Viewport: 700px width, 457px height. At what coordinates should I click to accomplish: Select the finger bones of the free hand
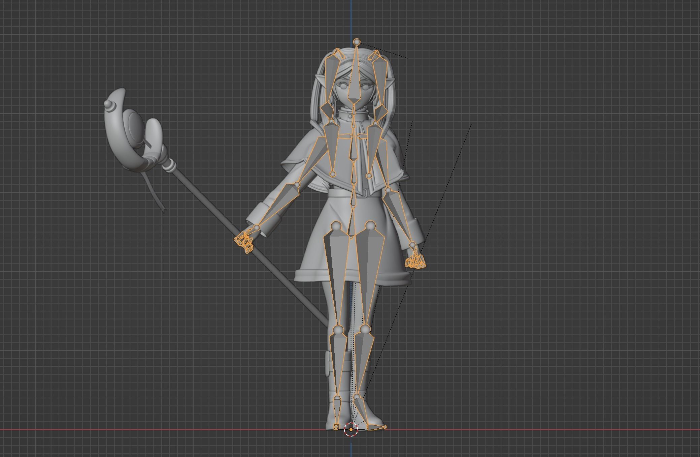[x=416, y=261]
